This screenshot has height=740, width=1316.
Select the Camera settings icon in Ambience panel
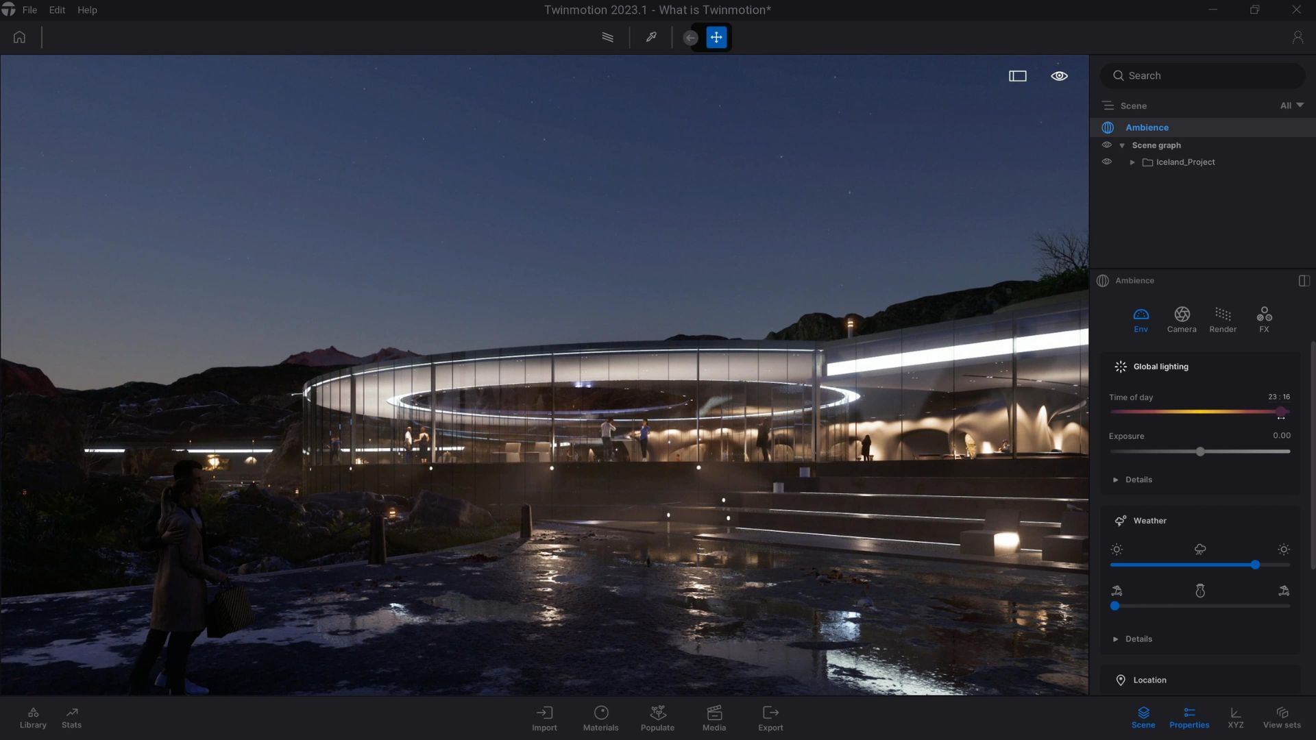(x=1182, y=319)
